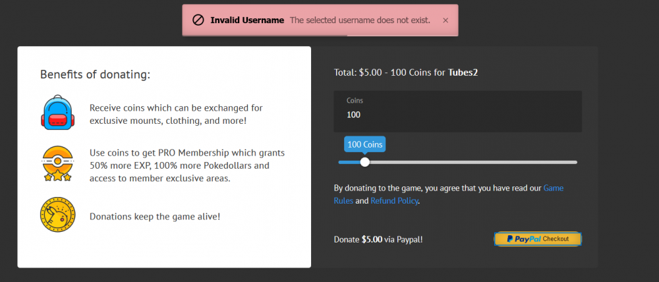Click the "Donate $5.00 via Paypal!" label
Image resolution: width=659 pixels, height=282 pixels.
point(378,239)
